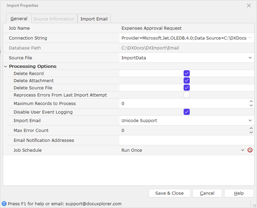Click the red Job Schedule clear icon
Image resolution: width=257 pixels, height=208 pixels.
[250, 150]
